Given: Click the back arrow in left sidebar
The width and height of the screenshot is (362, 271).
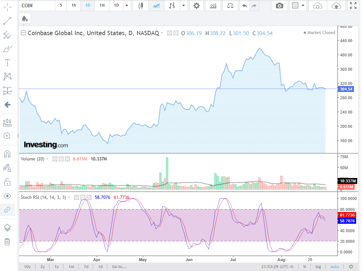Looking at the screenshot, I should point(7,105).
